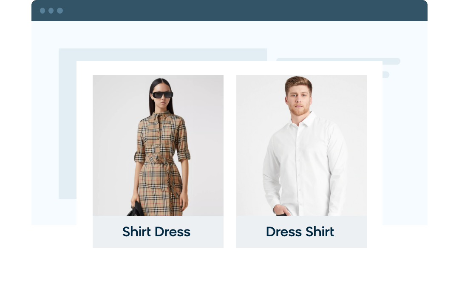This screenshot has width=459, height=306.
Task: Click the dark blue browser title bar
Action: 229,11
